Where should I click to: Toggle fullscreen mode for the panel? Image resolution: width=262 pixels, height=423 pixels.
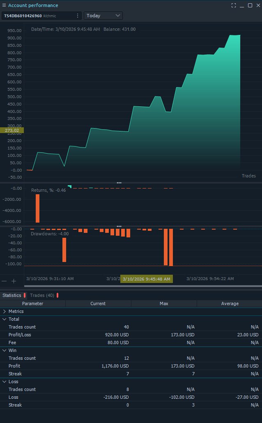tap(234, 5)
